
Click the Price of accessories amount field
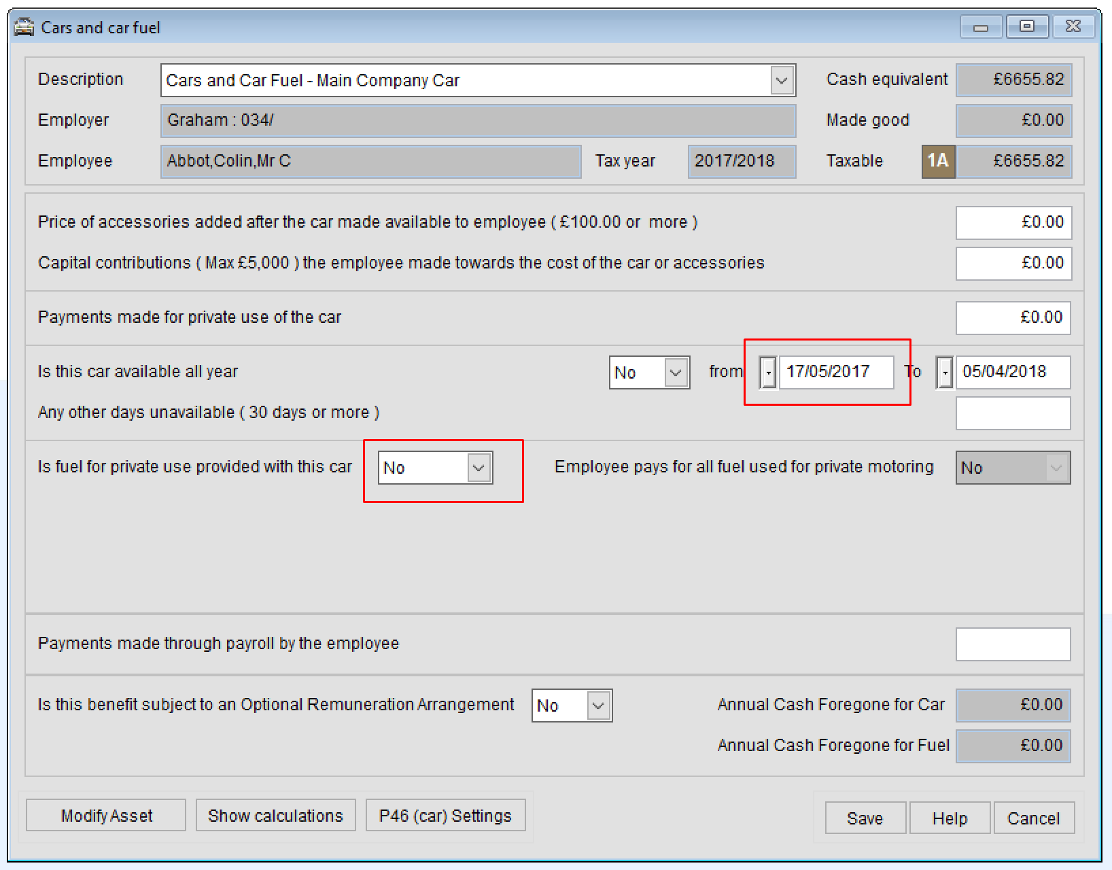(x=1013, y=222)
